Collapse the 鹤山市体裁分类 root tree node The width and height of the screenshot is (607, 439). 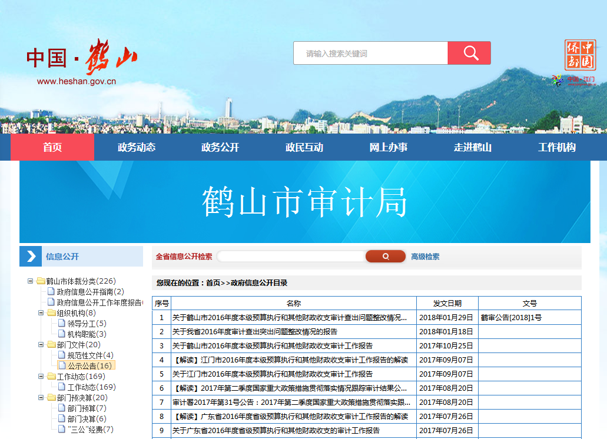click(x=31, y=281)
